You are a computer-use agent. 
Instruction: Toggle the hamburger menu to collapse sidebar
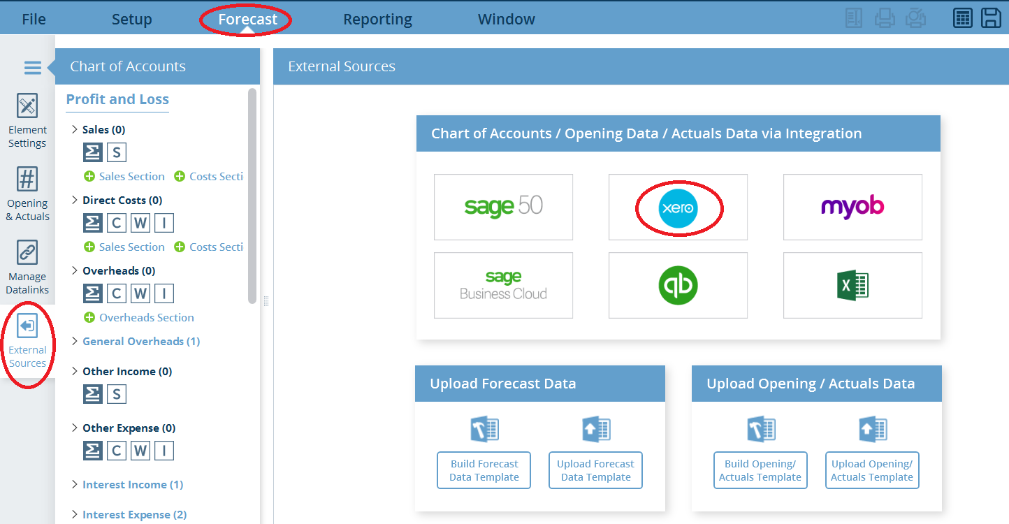pos(32,67)
